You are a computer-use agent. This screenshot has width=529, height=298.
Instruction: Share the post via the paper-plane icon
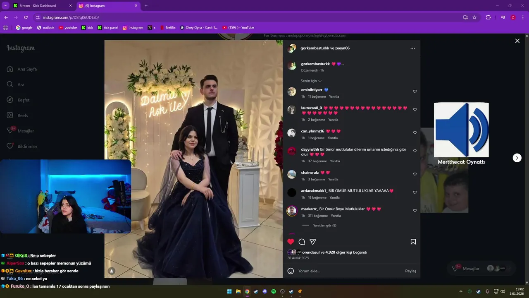313,242
